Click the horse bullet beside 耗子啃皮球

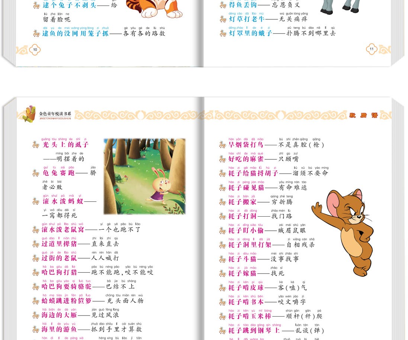222,288
